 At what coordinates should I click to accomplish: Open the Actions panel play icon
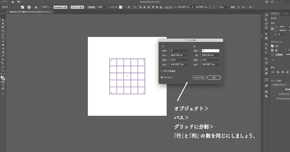pos(266,34)
